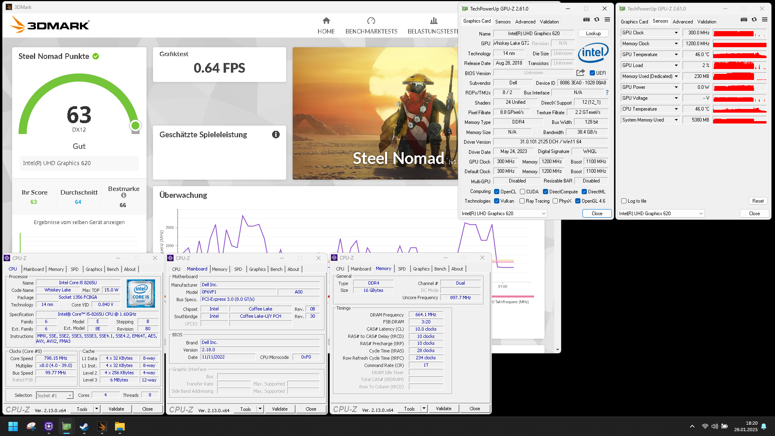Click the Bus Interface question mark icon
The width and height of the screenshot is (775, 436).
point(607,92)
